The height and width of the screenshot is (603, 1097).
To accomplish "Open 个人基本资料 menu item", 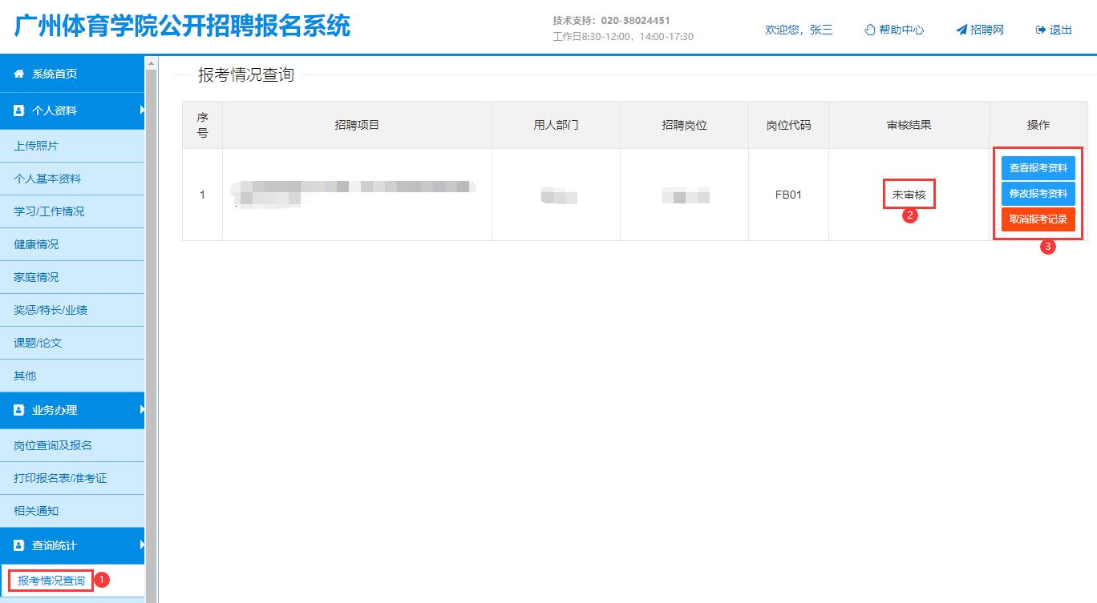I will pyautogui.click(x=47, y=179).
